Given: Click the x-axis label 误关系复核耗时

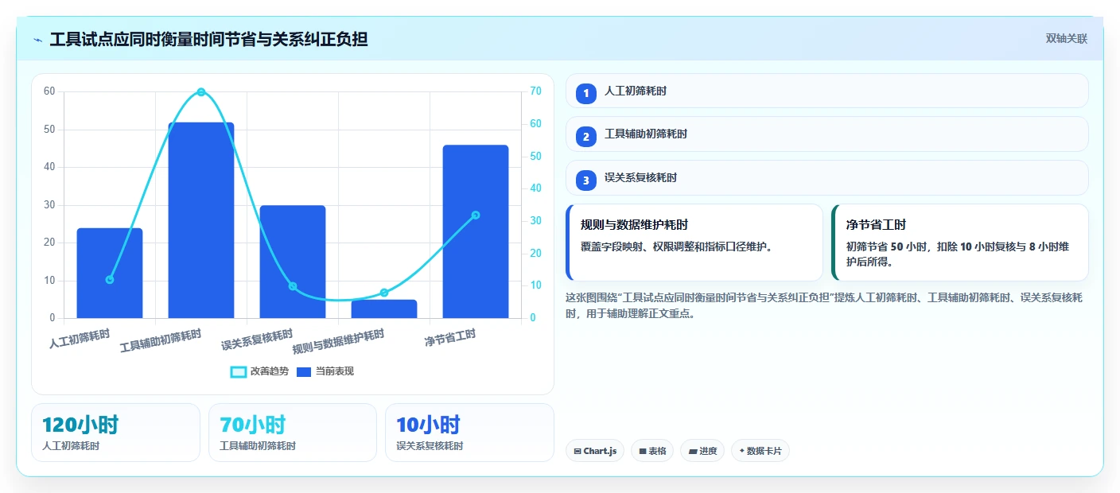Looking at the screenshot, I should pyautogui.click(x=257, y=340).
